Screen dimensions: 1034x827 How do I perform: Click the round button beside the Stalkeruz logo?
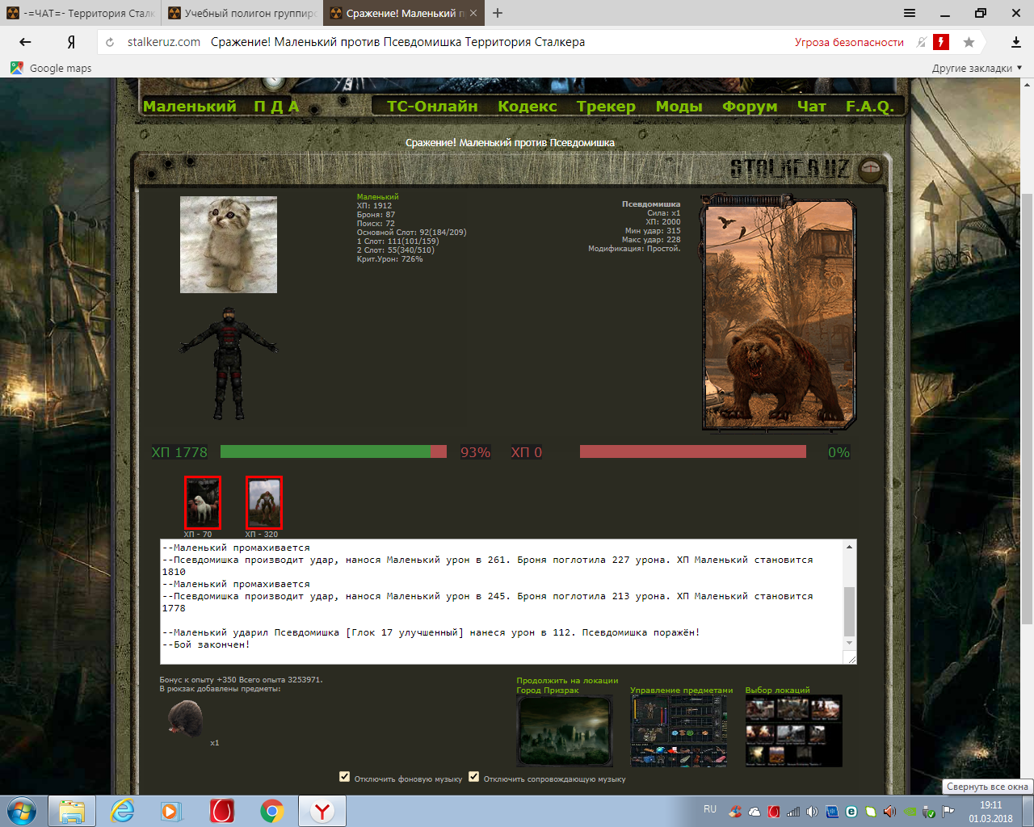coord(870,169)
